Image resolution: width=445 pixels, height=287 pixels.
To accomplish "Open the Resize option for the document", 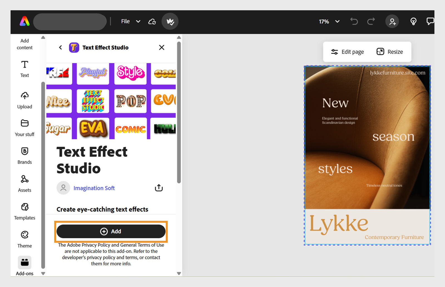I will (390, 52).
